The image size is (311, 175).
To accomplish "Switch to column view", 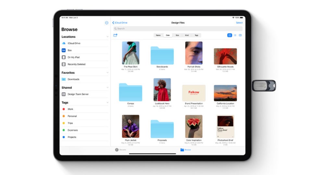I will pos(240,35).
